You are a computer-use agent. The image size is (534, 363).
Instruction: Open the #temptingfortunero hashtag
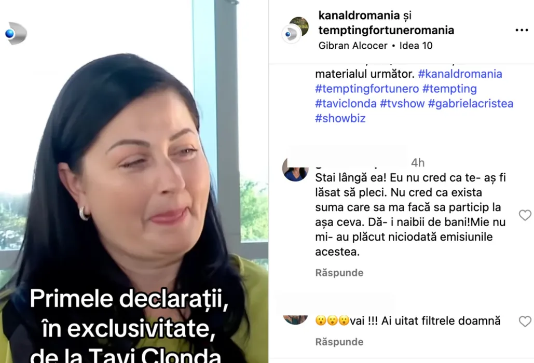coord(367,89)
